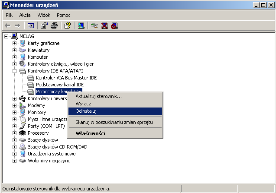Choose Skanuj w poszukiwaniu zmian sprzętu
Screen dimensions: 276x193
coord(115,122)
